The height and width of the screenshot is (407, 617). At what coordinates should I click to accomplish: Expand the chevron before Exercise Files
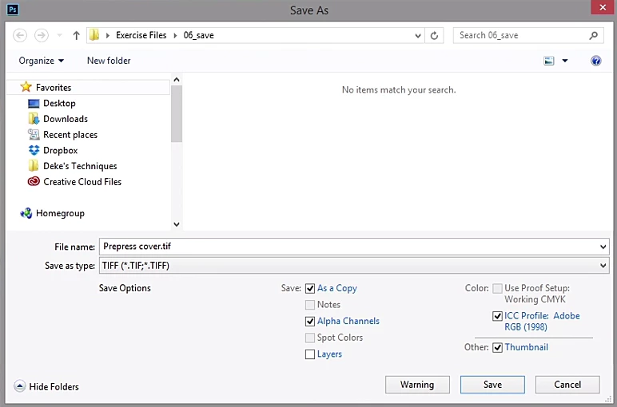(108, 35)
